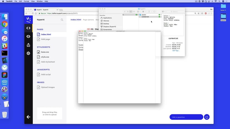Open the Format menu in menu bar

[x=26, y=1]
